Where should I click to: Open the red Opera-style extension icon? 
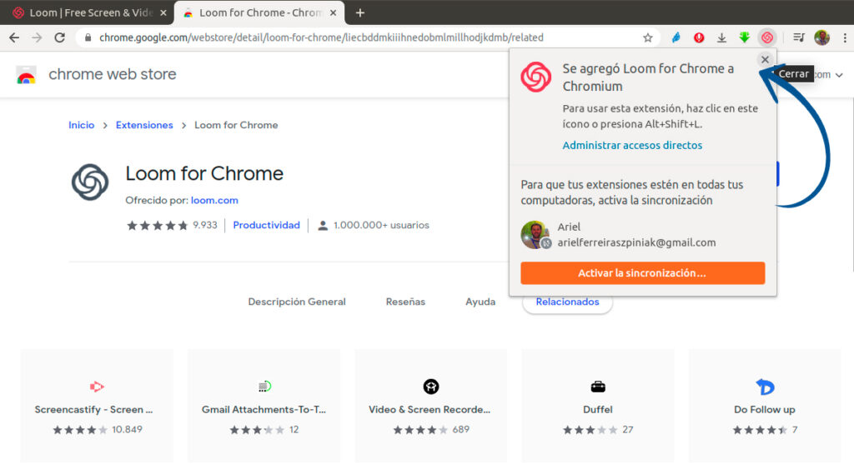point(699,37)
